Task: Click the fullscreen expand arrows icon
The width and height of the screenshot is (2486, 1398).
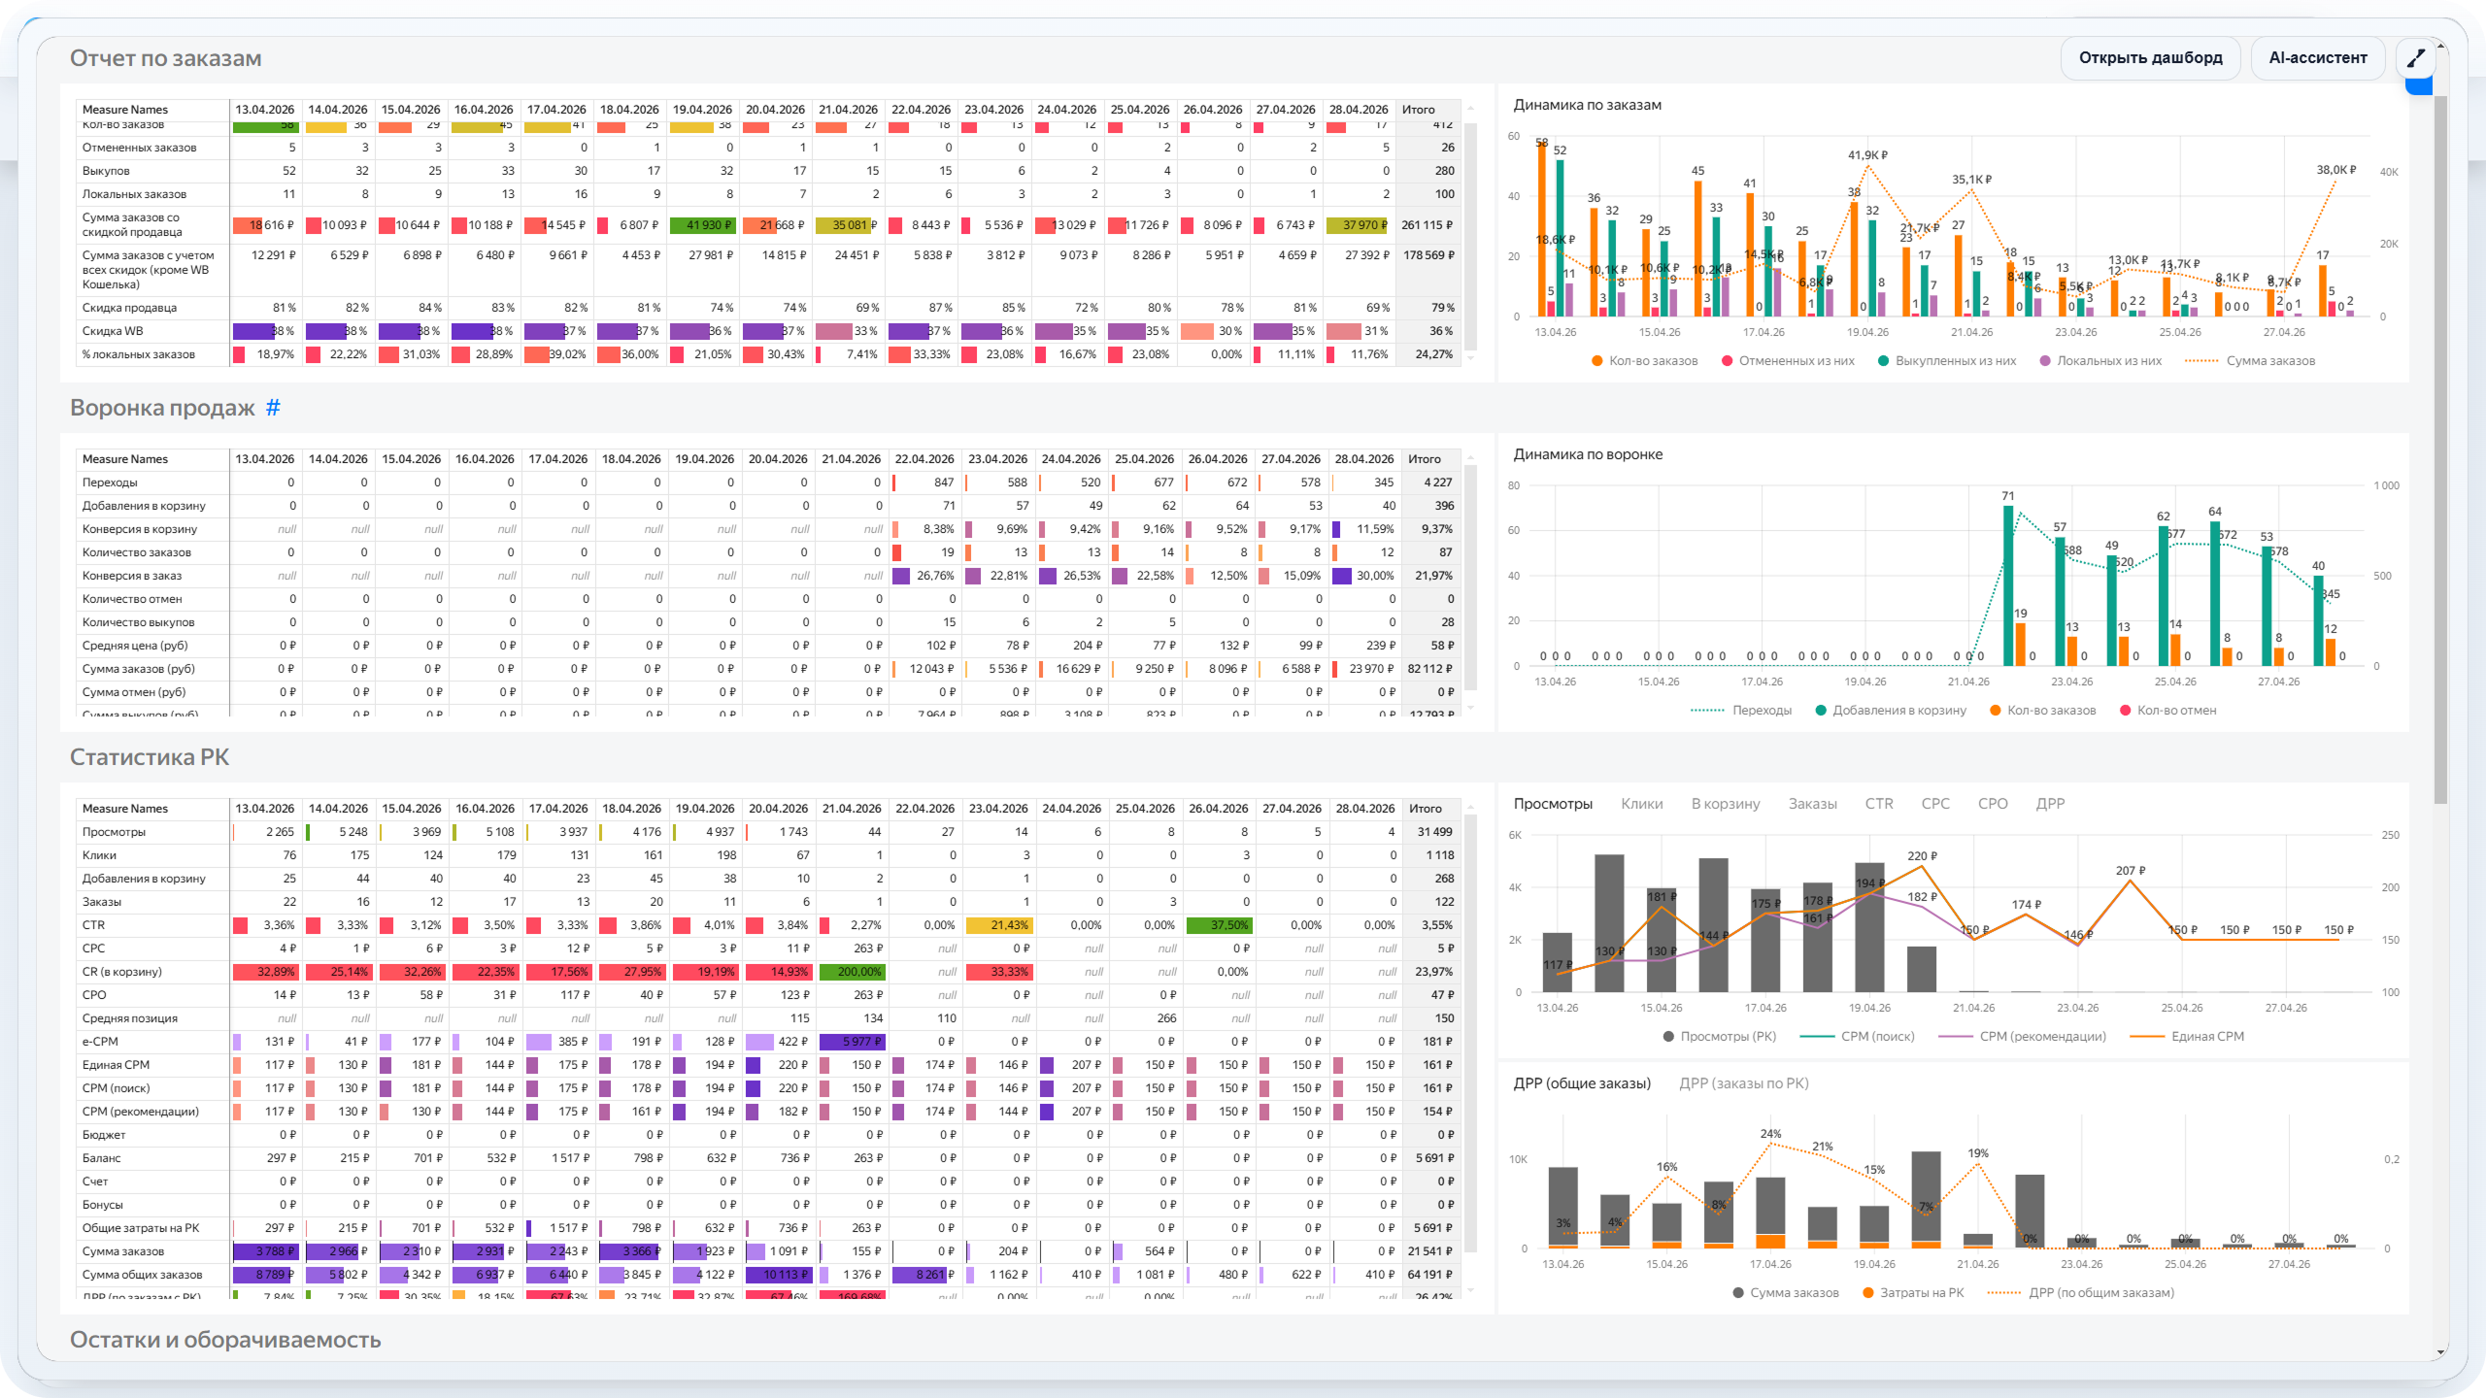Action: click(x=2416, y=58)
